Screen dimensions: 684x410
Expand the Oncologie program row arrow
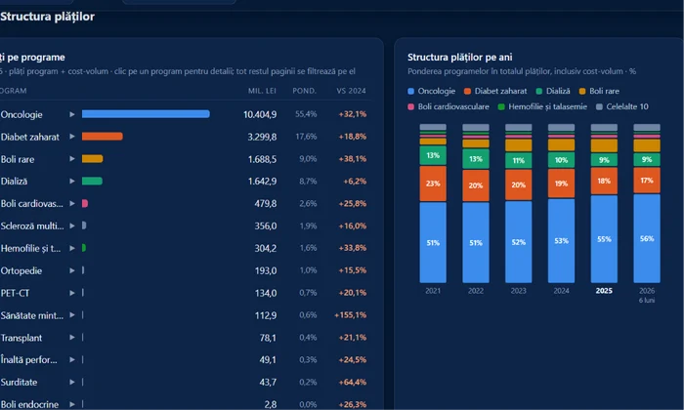pyautogui.click(x=72, y=114)
